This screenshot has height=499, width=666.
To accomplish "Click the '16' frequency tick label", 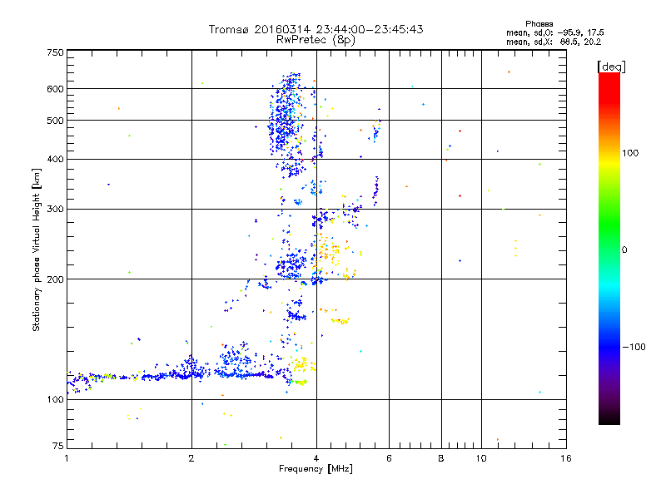I will [x=566, y=458].
